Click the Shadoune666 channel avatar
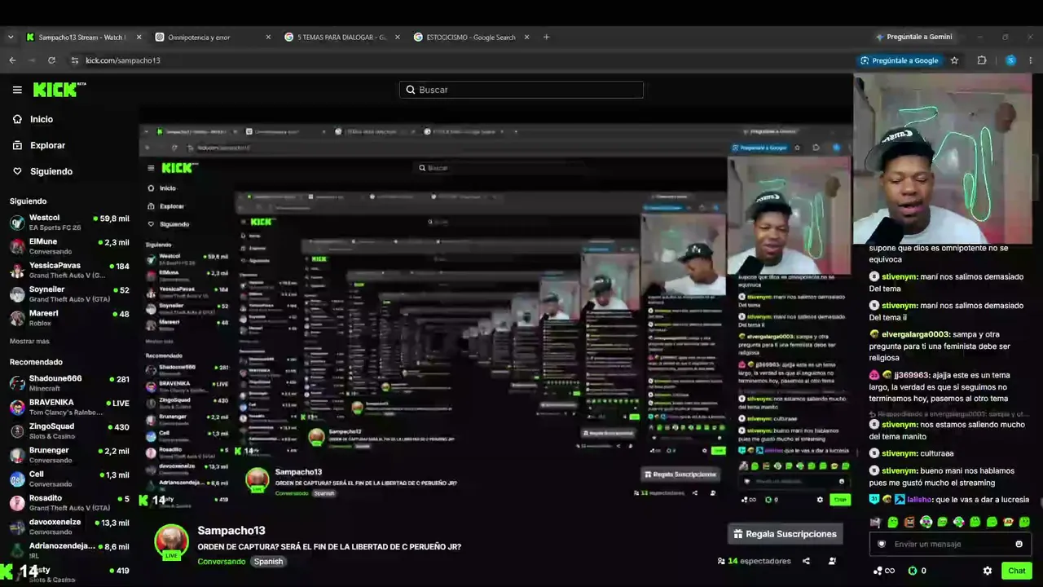The image size is (1043, 587). point(17,383)
